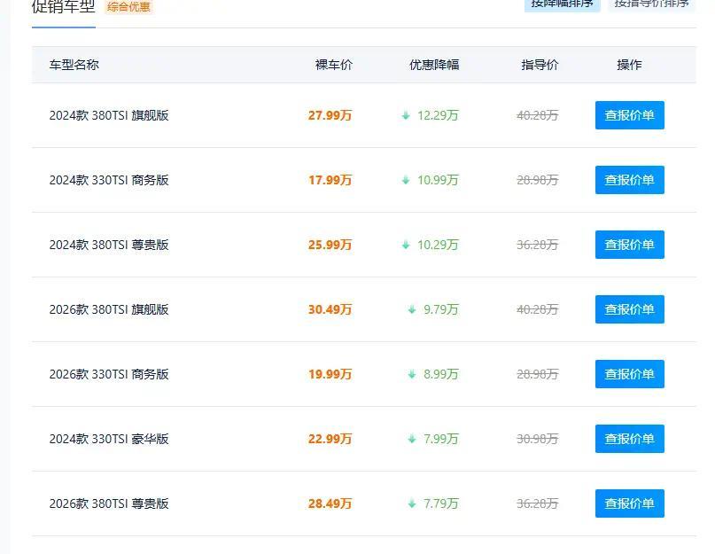Sort by 按指导价排序 option
The height and width of the screenshot is (554, 715).
[651, 4]
